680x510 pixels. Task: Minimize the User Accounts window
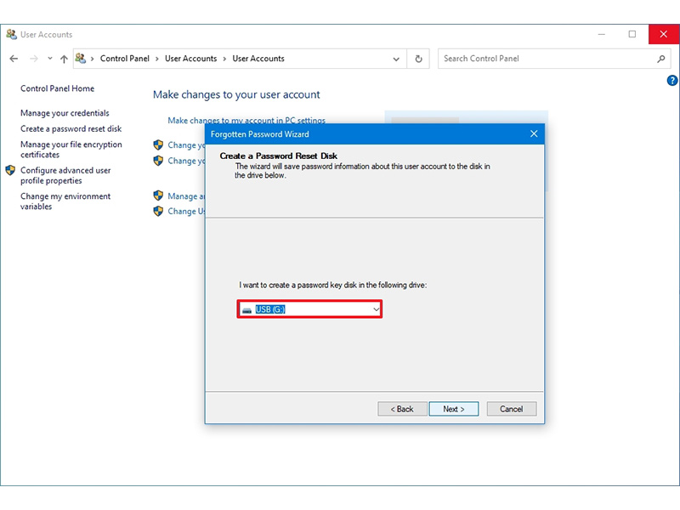[x=602, y=34]
